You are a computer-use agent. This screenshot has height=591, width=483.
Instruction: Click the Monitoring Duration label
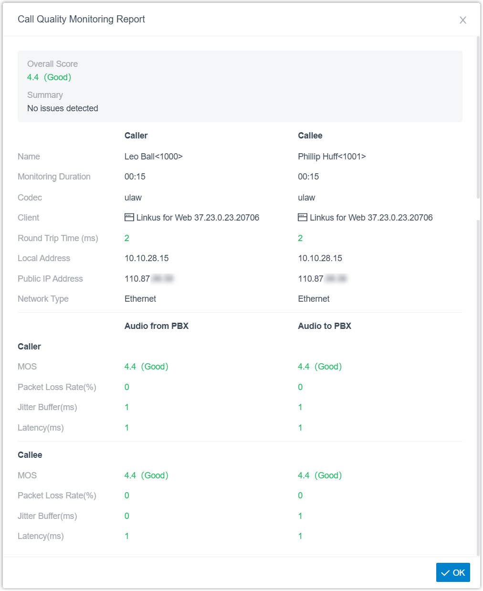[54, 177]
